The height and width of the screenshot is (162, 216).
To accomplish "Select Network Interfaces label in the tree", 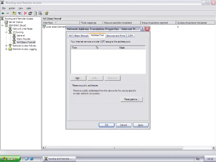I will (23, 29).
